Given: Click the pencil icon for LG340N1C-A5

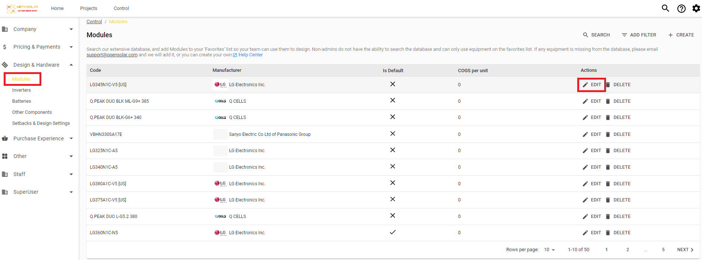Looking at the screenshot, I should point(585,167).
